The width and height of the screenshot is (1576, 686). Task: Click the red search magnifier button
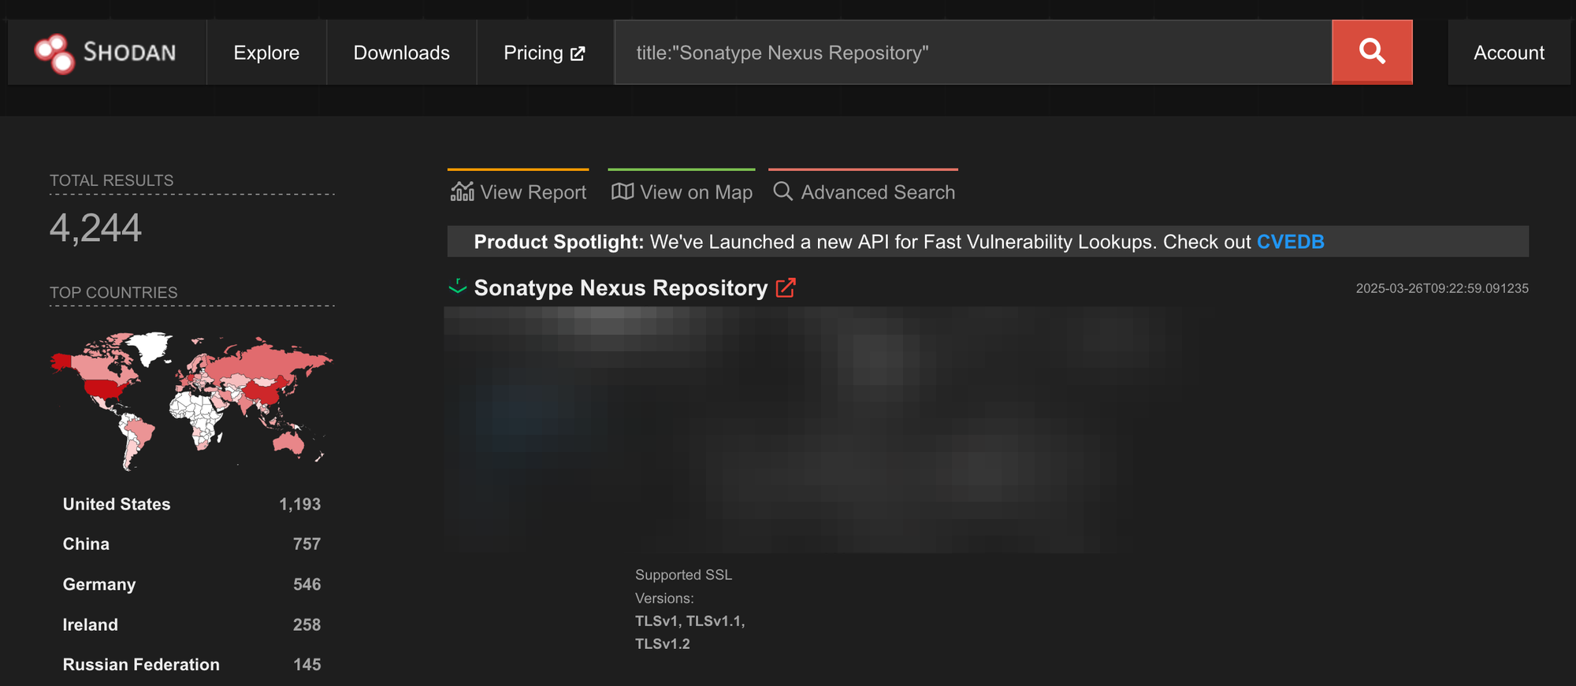[x=1371, y=52]
